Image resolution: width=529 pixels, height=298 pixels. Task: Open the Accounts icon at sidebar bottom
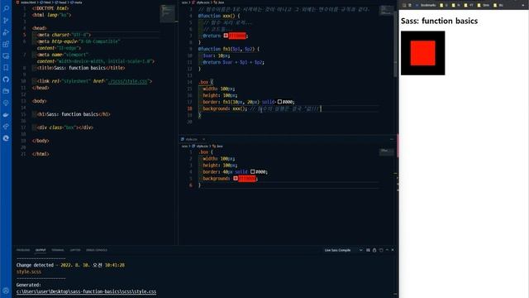pos(6,291)
